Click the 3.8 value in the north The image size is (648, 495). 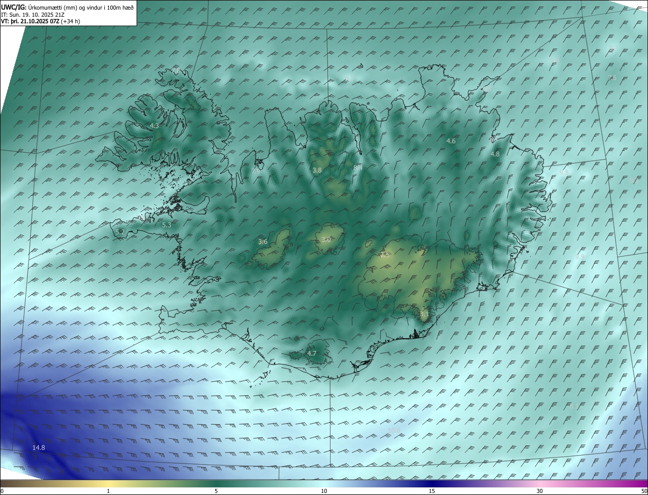(317, 171)
